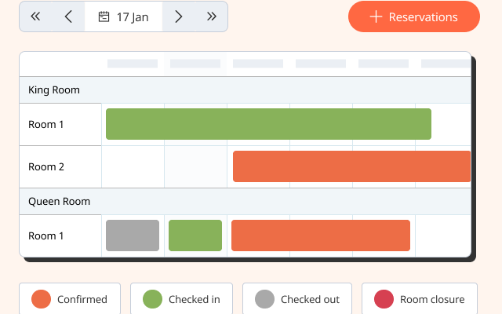
Task: Open the small green booking in Queen Room
Action: pos(195,235)
